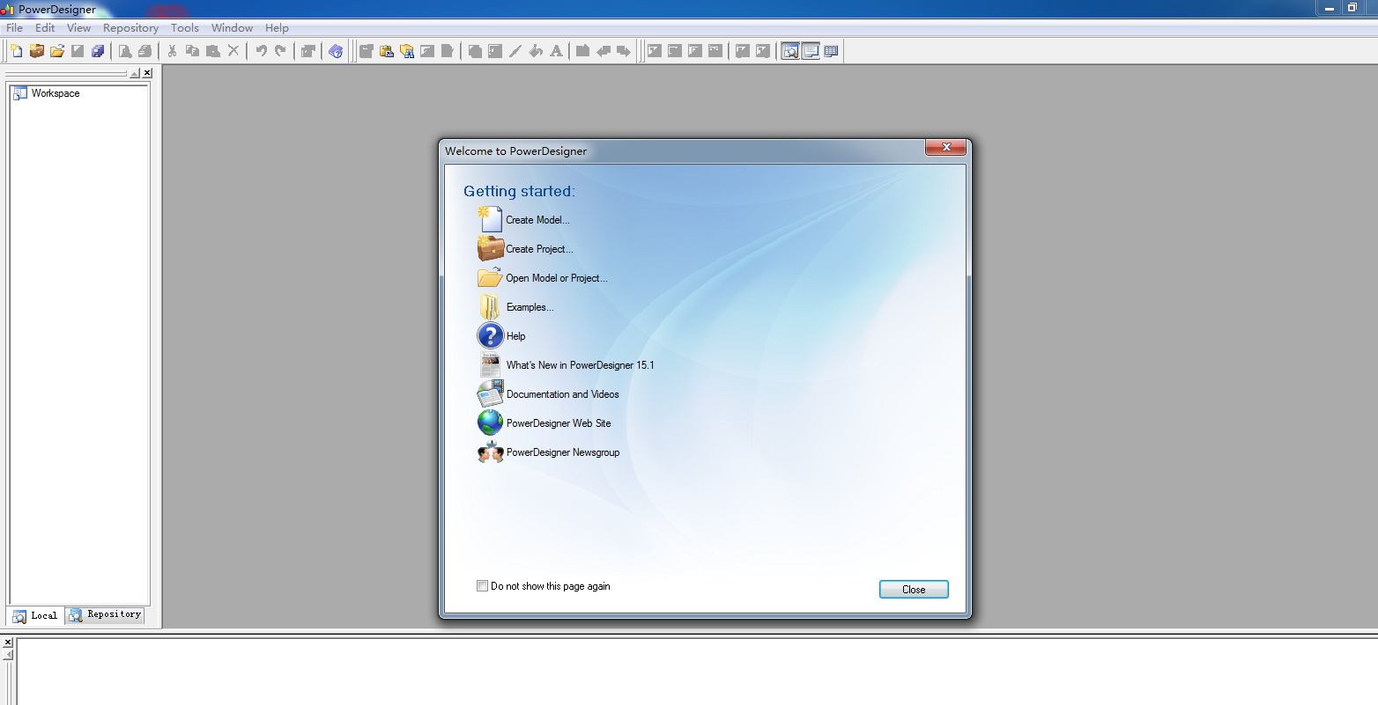Viewport: 1378px width, 705px height.
Task: Select the Workspace tree node
Action: tap(56, 93)
